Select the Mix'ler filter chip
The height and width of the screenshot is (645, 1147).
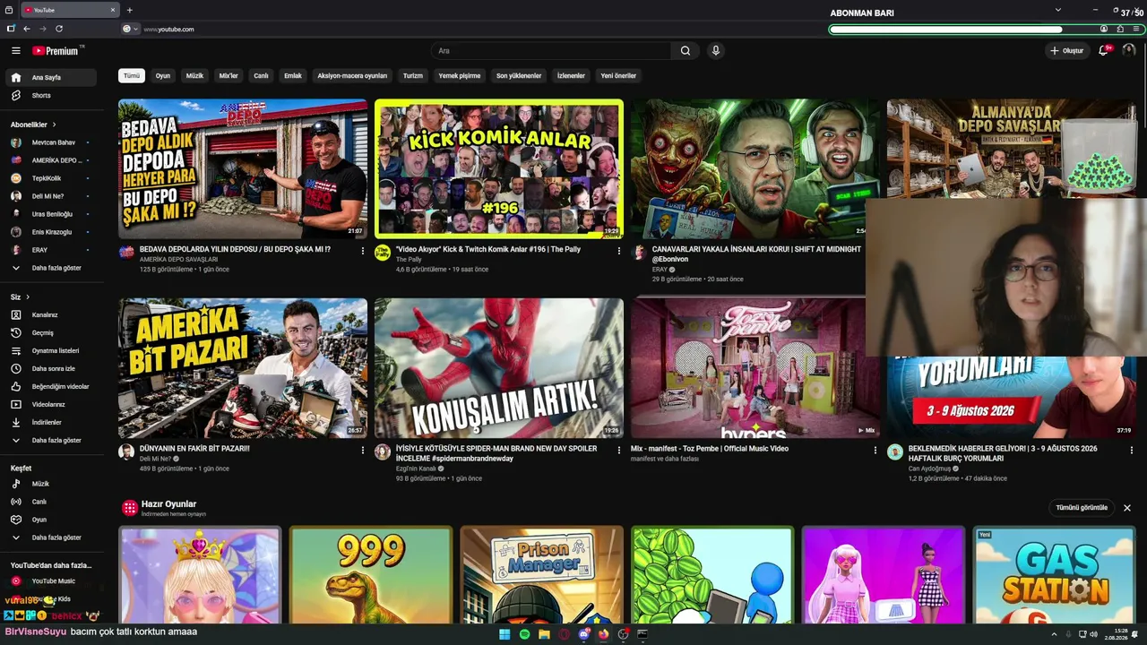229,76
